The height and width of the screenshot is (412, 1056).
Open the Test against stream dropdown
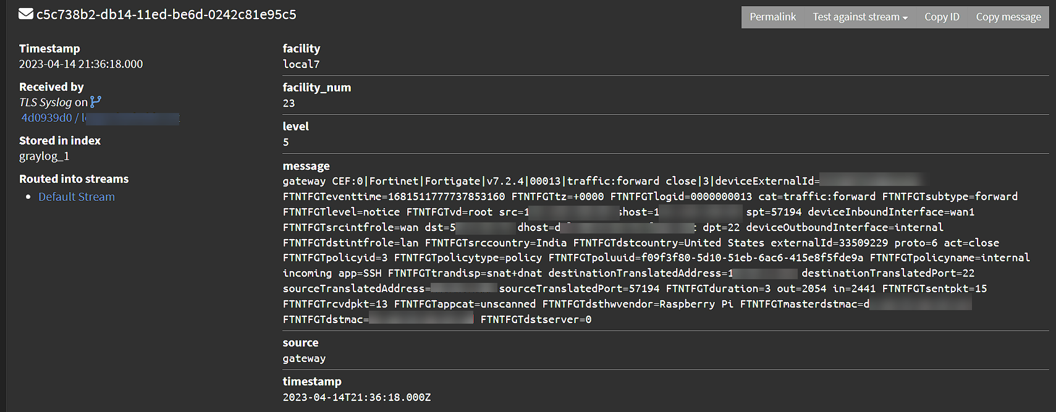pos(859,17)
